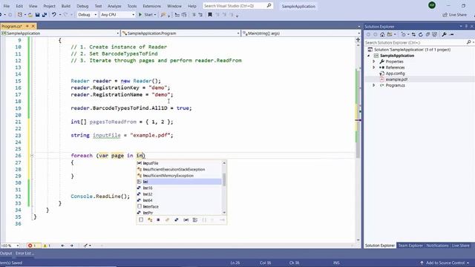Collapse the SampleApplication project node
The image size is (475, 267).
coord(369,56)
